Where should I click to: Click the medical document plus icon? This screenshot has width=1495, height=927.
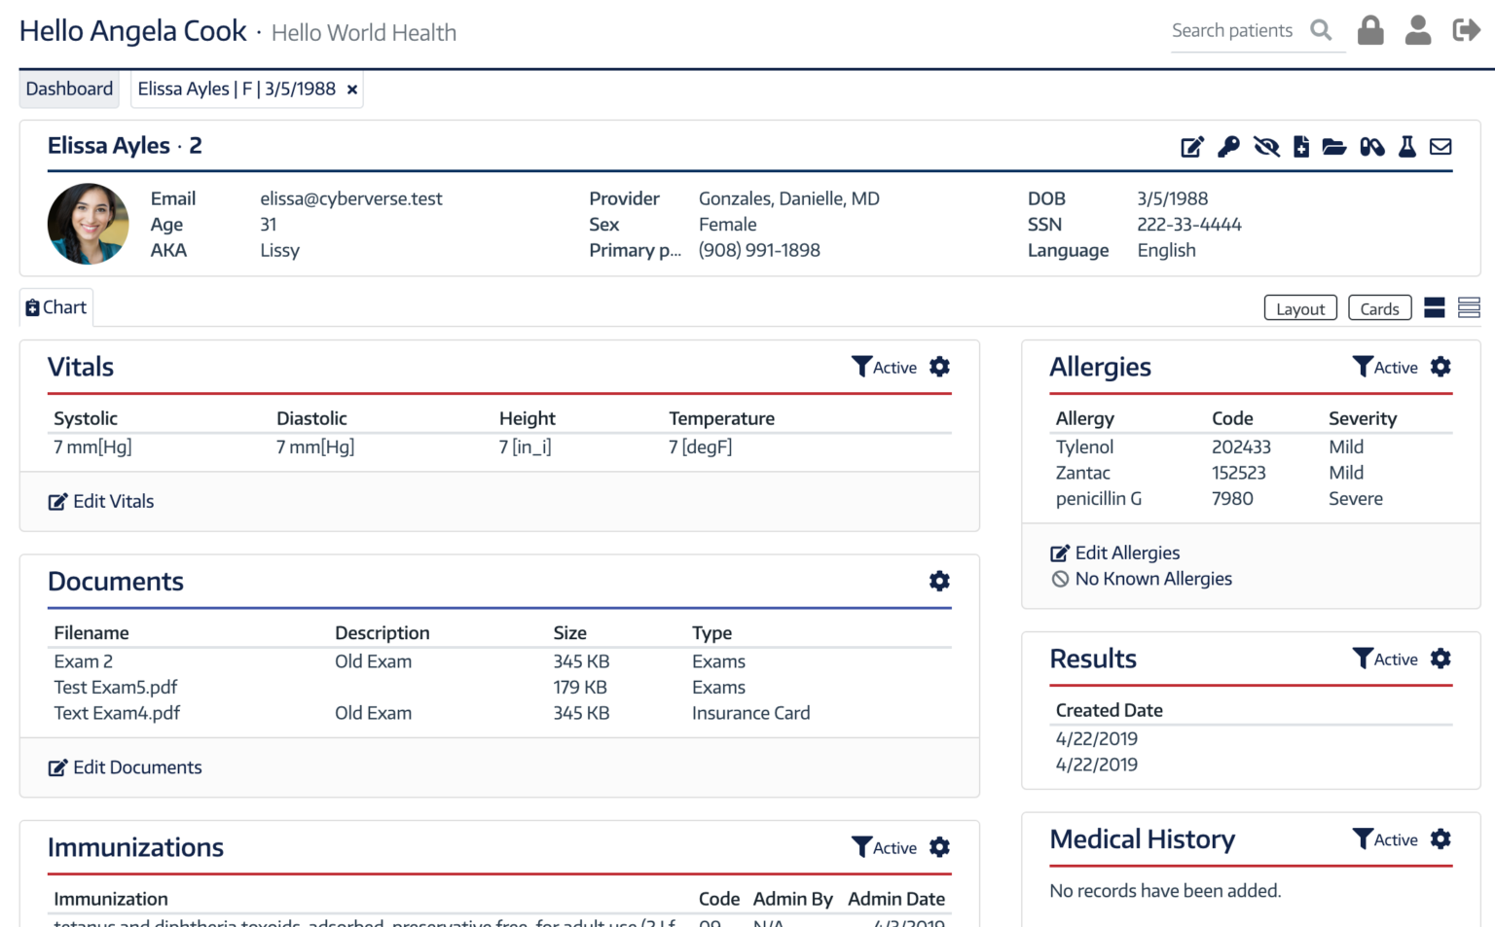pos(1301,147)
